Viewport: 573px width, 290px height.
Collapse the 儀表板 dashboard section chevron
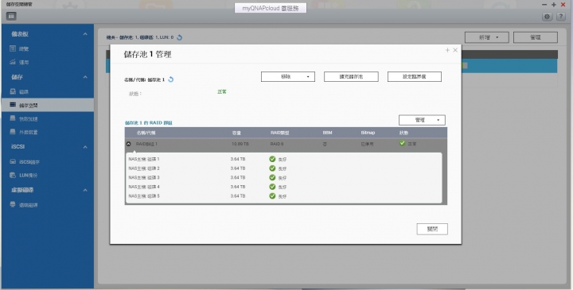pyautogui.click(x=85, y=34)
